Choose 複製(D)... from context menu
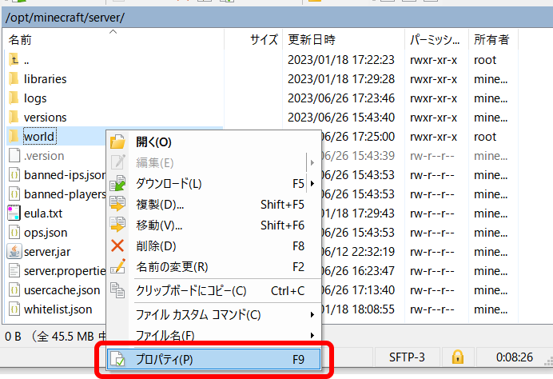This screenshot has width=553, height=379. pyautogui.click(x=213, y=205)
